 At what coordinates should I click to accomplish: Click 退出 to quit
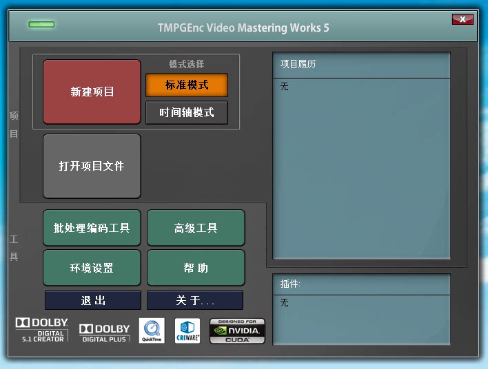93,300
